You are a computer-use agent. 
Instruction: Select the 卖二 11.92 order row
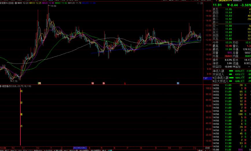[x=232, y=19]
